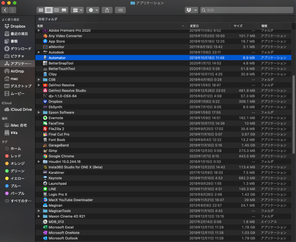Select the Any Video Converter app icon
This screenshot has width=296, height=242.
(45, 36)
